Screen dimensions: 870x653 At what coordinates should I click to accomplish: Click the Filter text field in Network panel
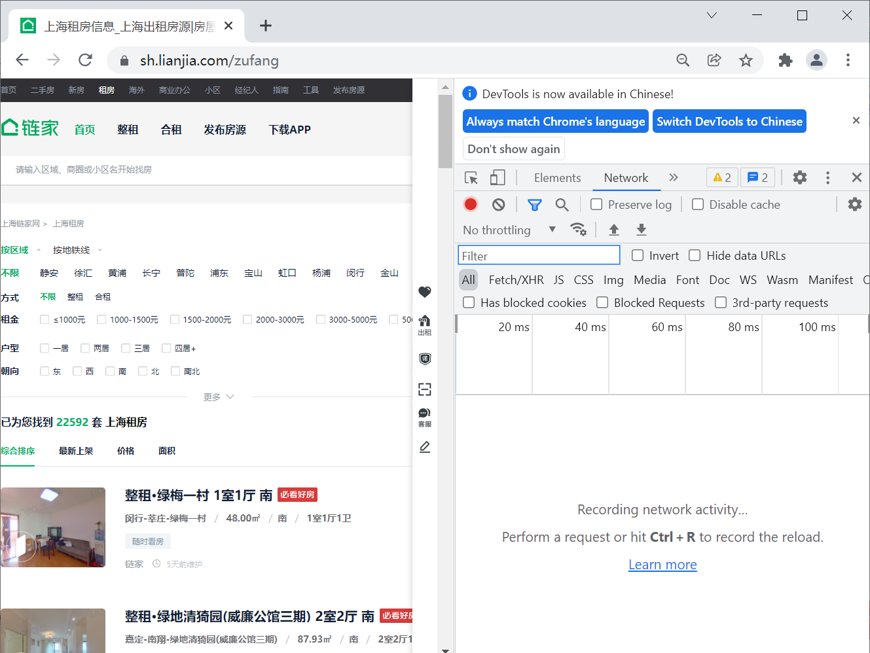tap(539, 255)
